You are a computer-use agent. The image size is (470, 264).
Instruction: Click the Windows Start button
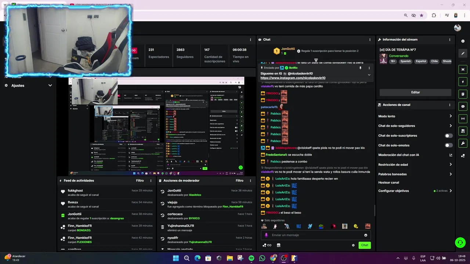pos(176,258)
